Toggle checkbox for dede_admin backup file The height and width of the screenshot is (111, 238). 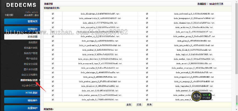[53, 23]
